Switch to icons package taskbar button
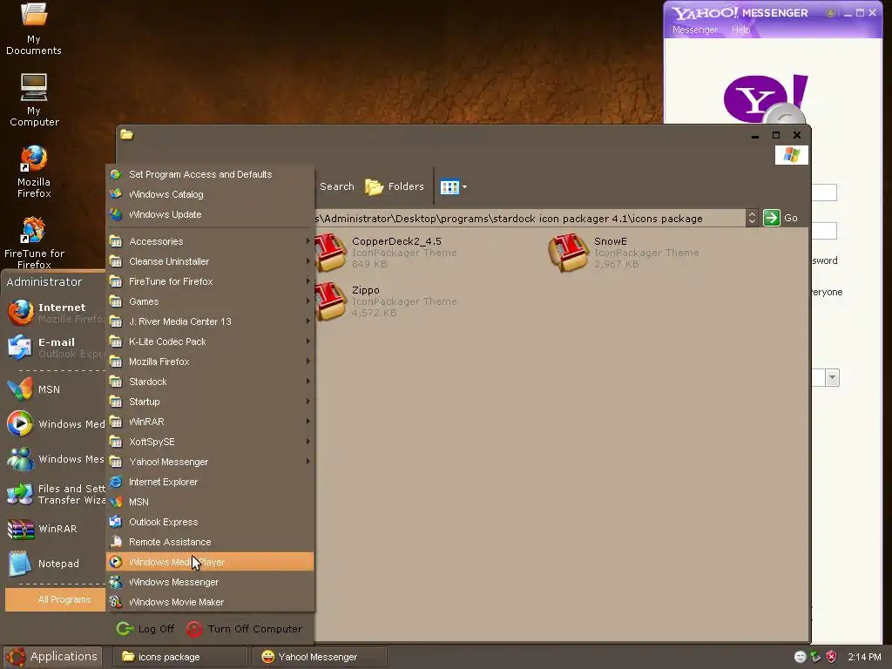 179,657
